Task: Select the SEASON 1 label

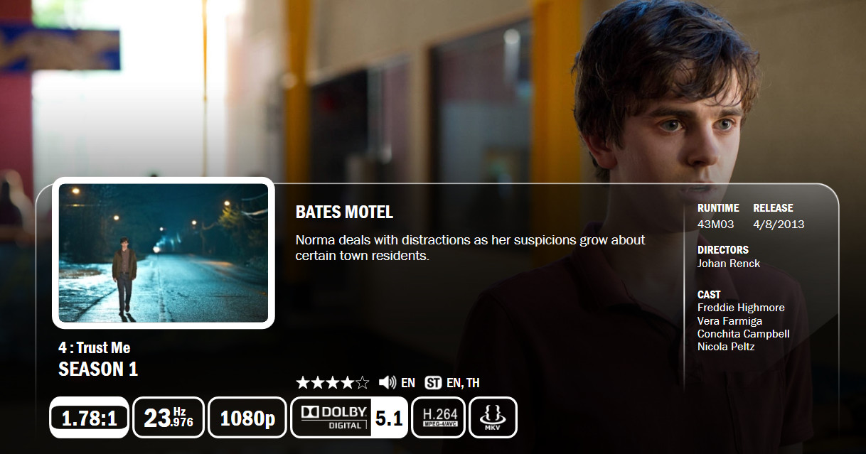Action: click(x=98, y=369)
